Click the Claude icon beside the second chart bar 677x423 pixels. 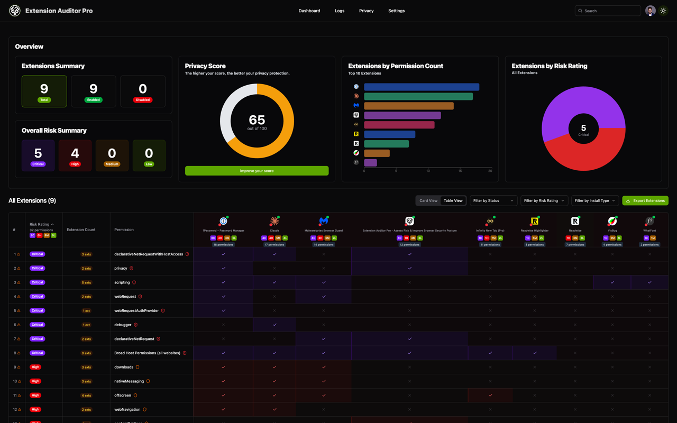pyautogui.click(x=356, y=96)
